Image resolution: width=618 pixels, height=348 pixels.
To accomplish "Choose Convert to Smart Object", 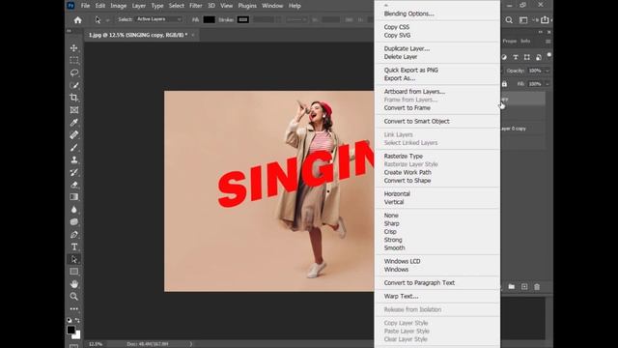I will tap(416, 121).
